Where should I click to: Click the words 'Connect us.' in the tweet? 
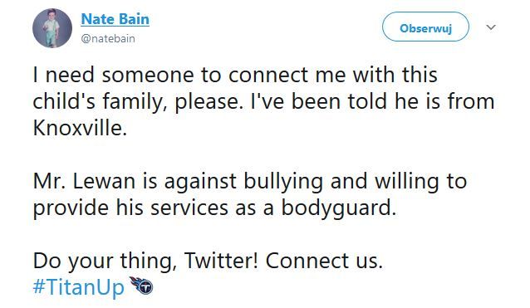(x=324, y=261)
